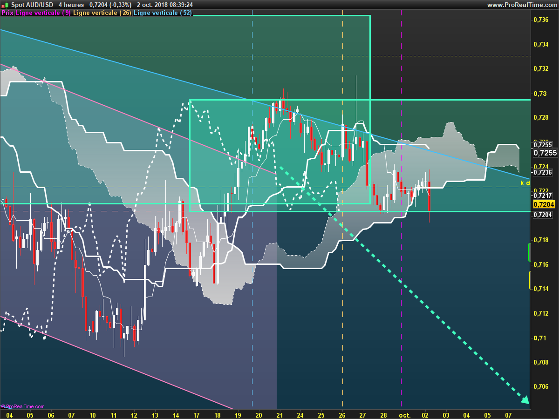559x419 pixels.
Task: Click the green marker on price axis
Action: [530, 252]
